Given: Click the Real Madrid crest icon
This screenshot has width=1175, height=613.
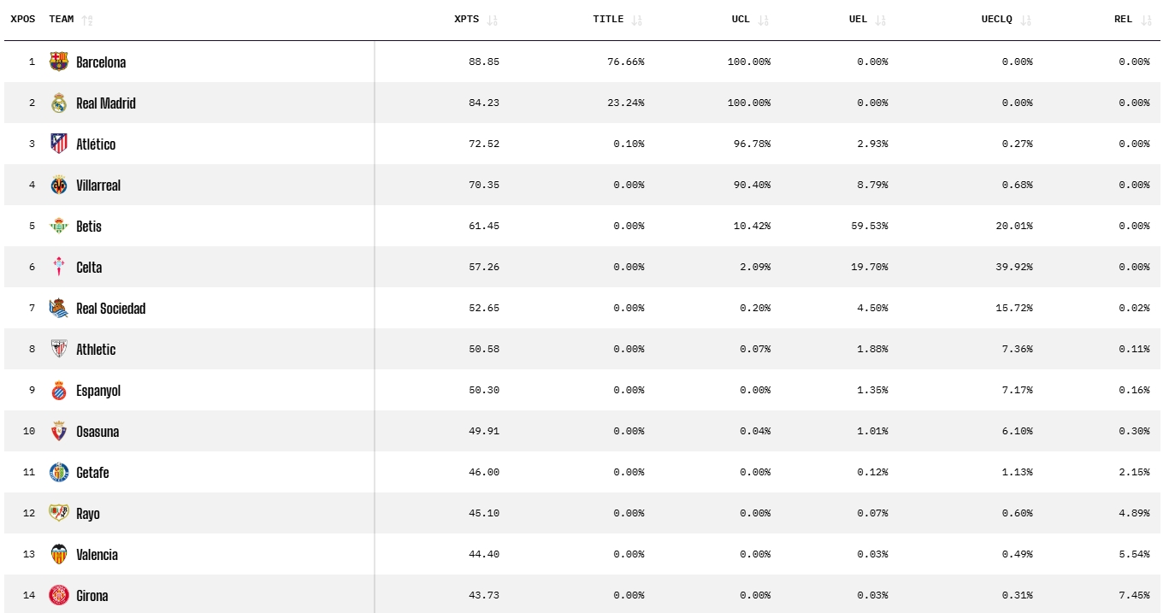Looking at the screenshot, I should 58,103.
